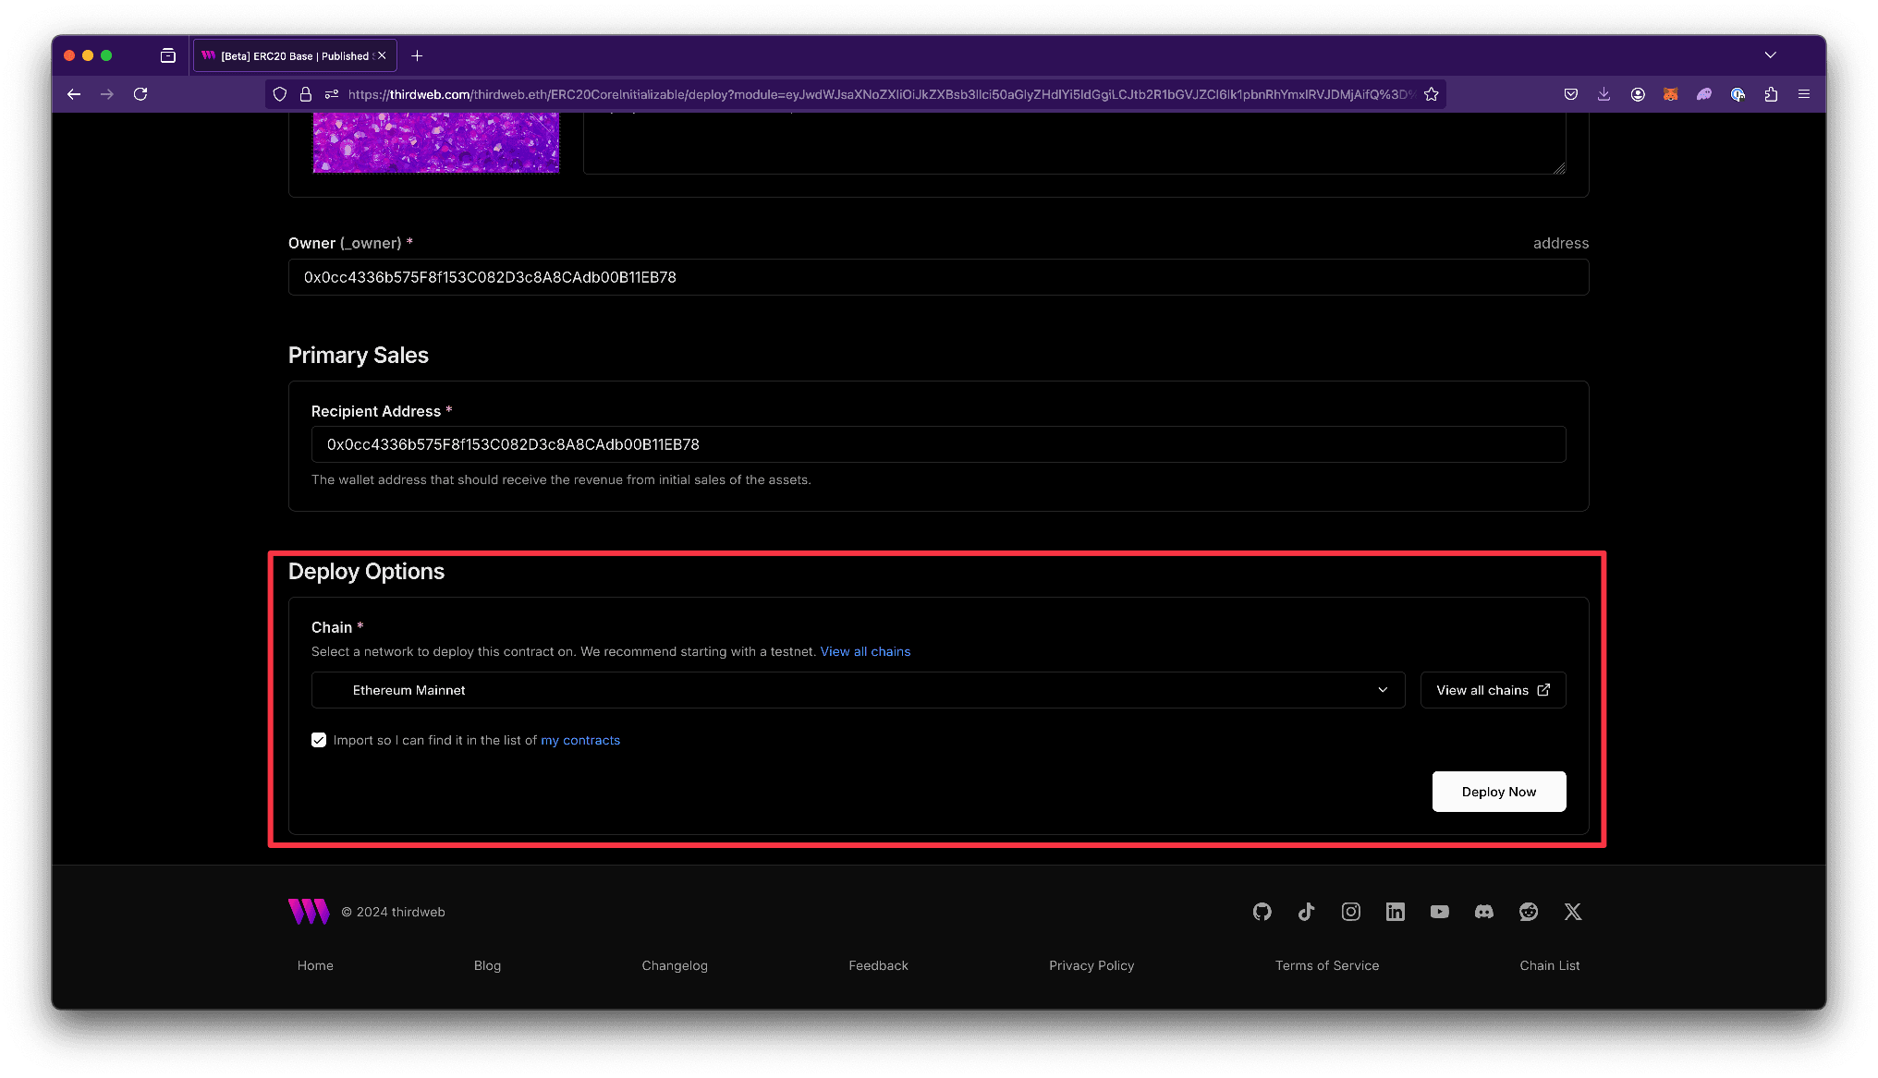Open thirdweb's YouTube channel icon
Image resolution: width=1878 pixels, height=1078 pixels.
[1439, 912]
